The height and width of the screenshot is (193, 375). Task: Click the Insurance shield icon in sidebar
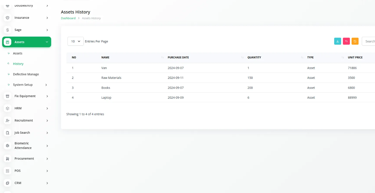pyautogui.click(x=7, y=18)
